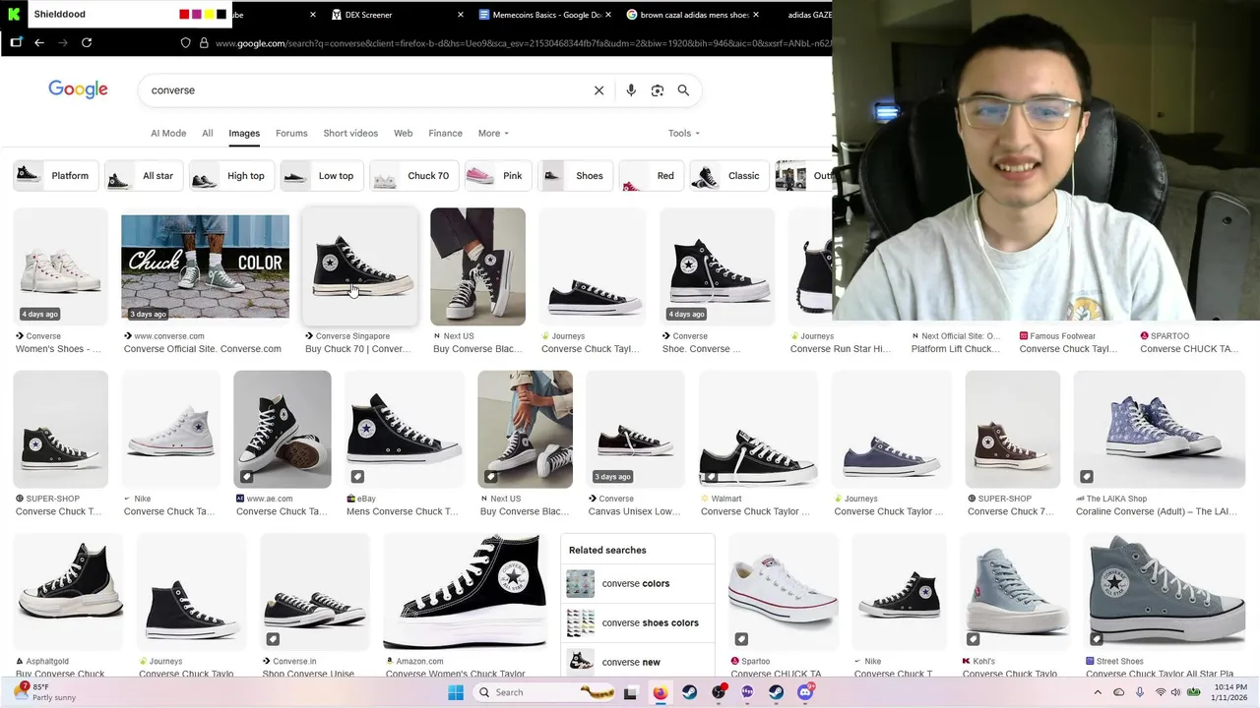Submit search with the magnifier icon
1260x708 pixels.
tap(683, 90)
